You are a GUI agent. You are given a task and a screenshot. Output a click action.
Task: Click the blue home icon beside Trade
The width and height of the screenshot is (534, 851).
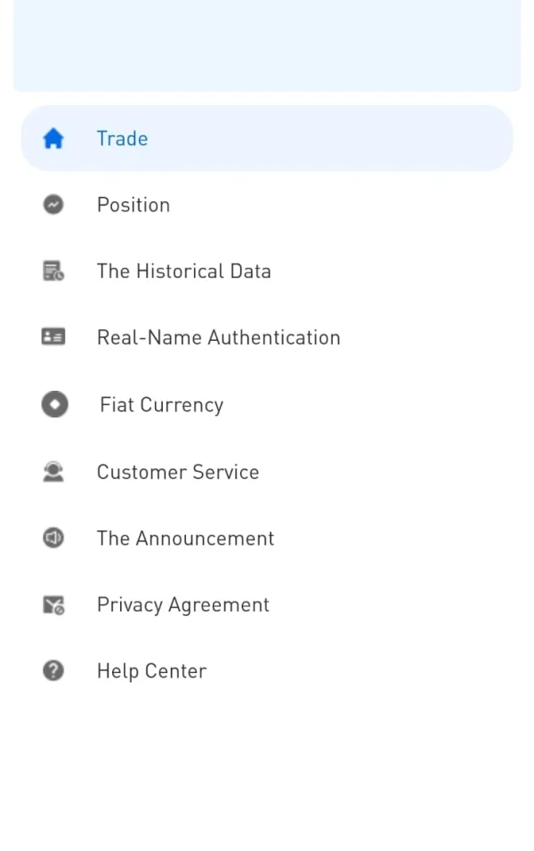coord(53,139)
